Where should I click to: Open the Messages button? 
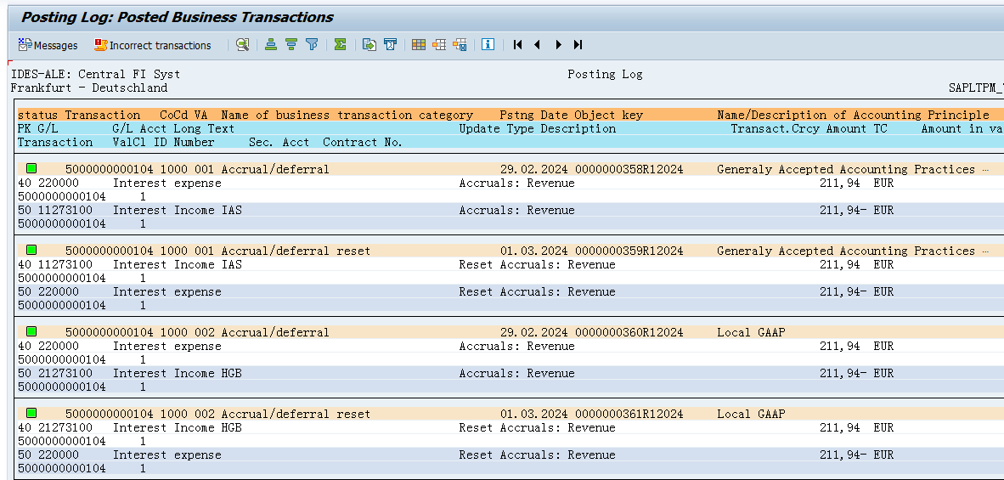click(x=48, y=45)
